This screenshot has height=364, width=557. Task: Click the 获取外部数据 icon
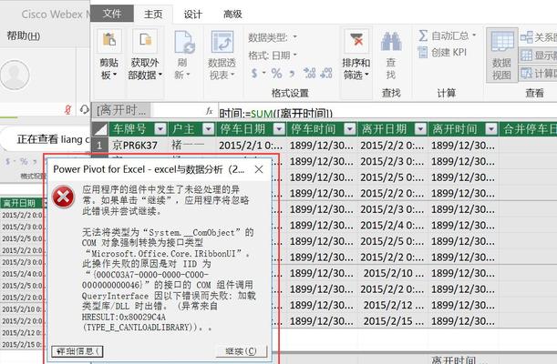[x=145, y=40]
